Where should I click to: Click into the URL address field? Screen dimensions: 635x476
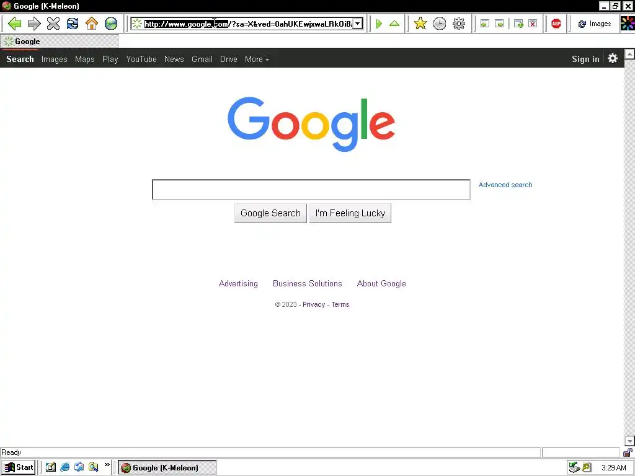(x=248, y=24)
